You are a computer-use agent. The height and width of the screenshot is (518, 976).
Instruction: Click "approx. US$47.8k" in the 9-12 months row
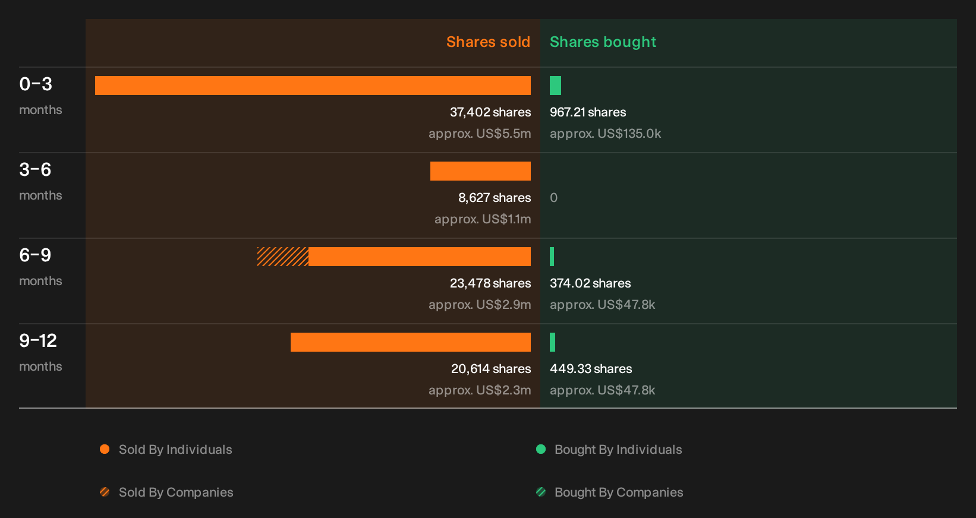tap(602, 390)
